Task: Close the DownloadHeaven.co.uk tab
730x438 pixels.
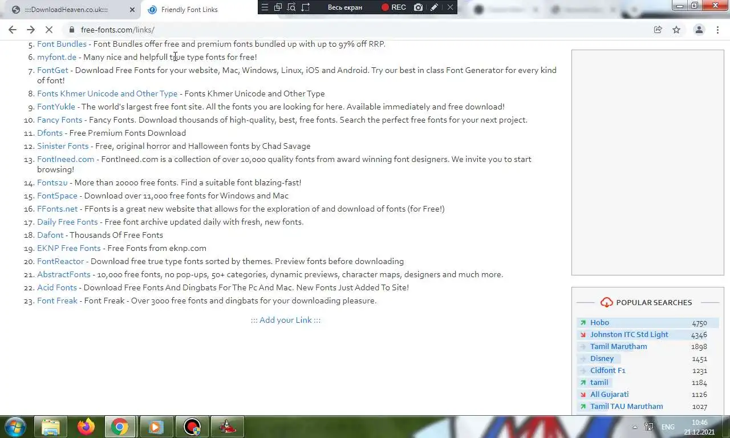Action: (132, 10)
